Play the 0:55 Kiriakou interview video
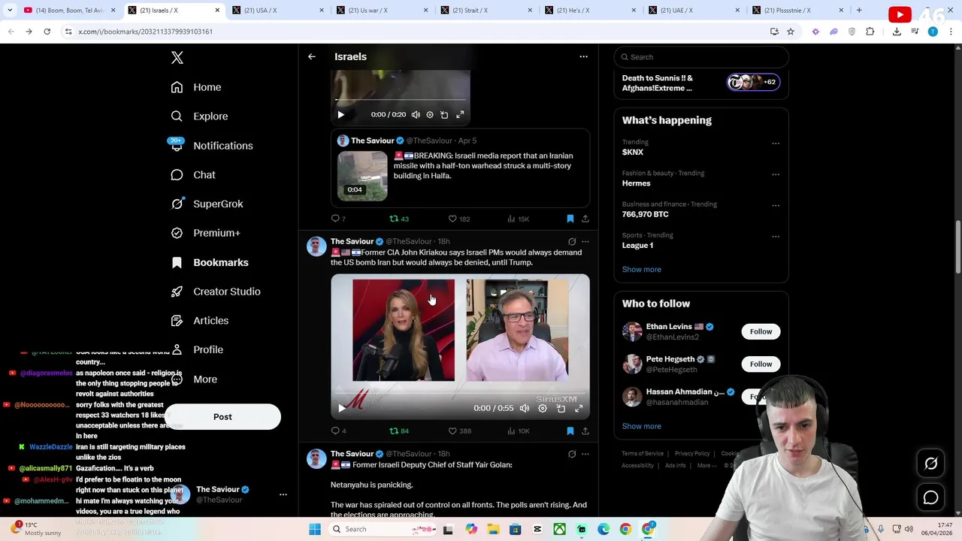The image size is (962, 541). pyautogui.click(x=342, y=408)
